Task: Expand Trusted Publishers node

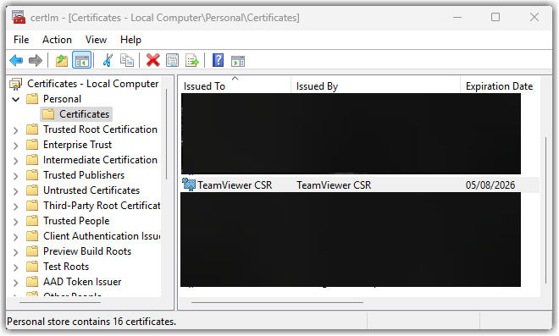Action: click(x=16, y=176)
